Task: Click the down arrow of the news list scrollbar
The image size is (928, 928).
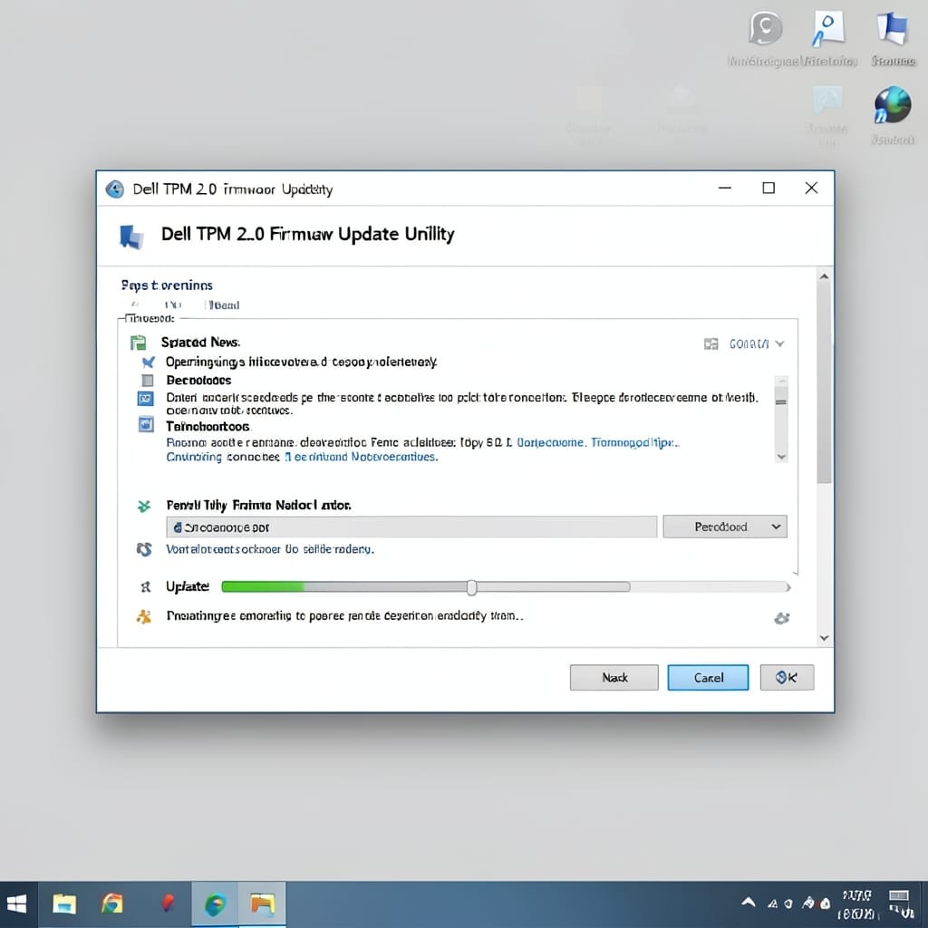Action: click(x=781, y=457)
